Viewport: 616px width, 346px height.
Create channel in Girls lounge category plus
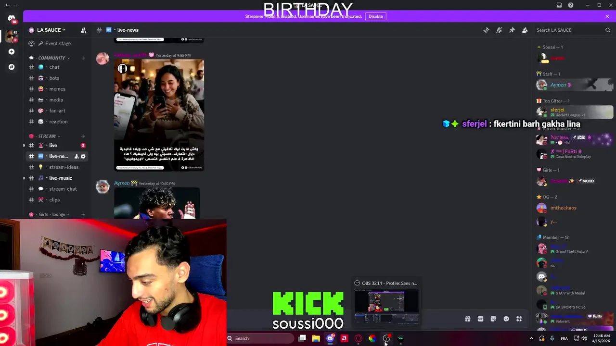coord(83,214)
